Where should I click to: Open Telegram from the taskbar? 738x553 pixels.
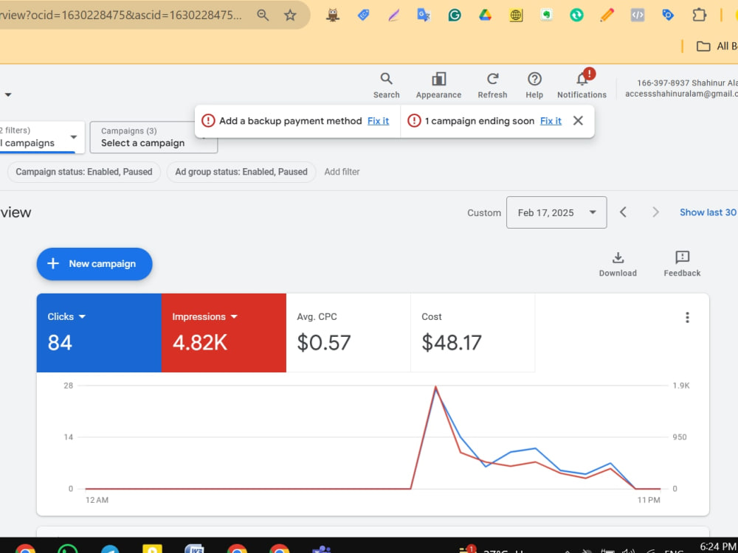coord(110,549)
